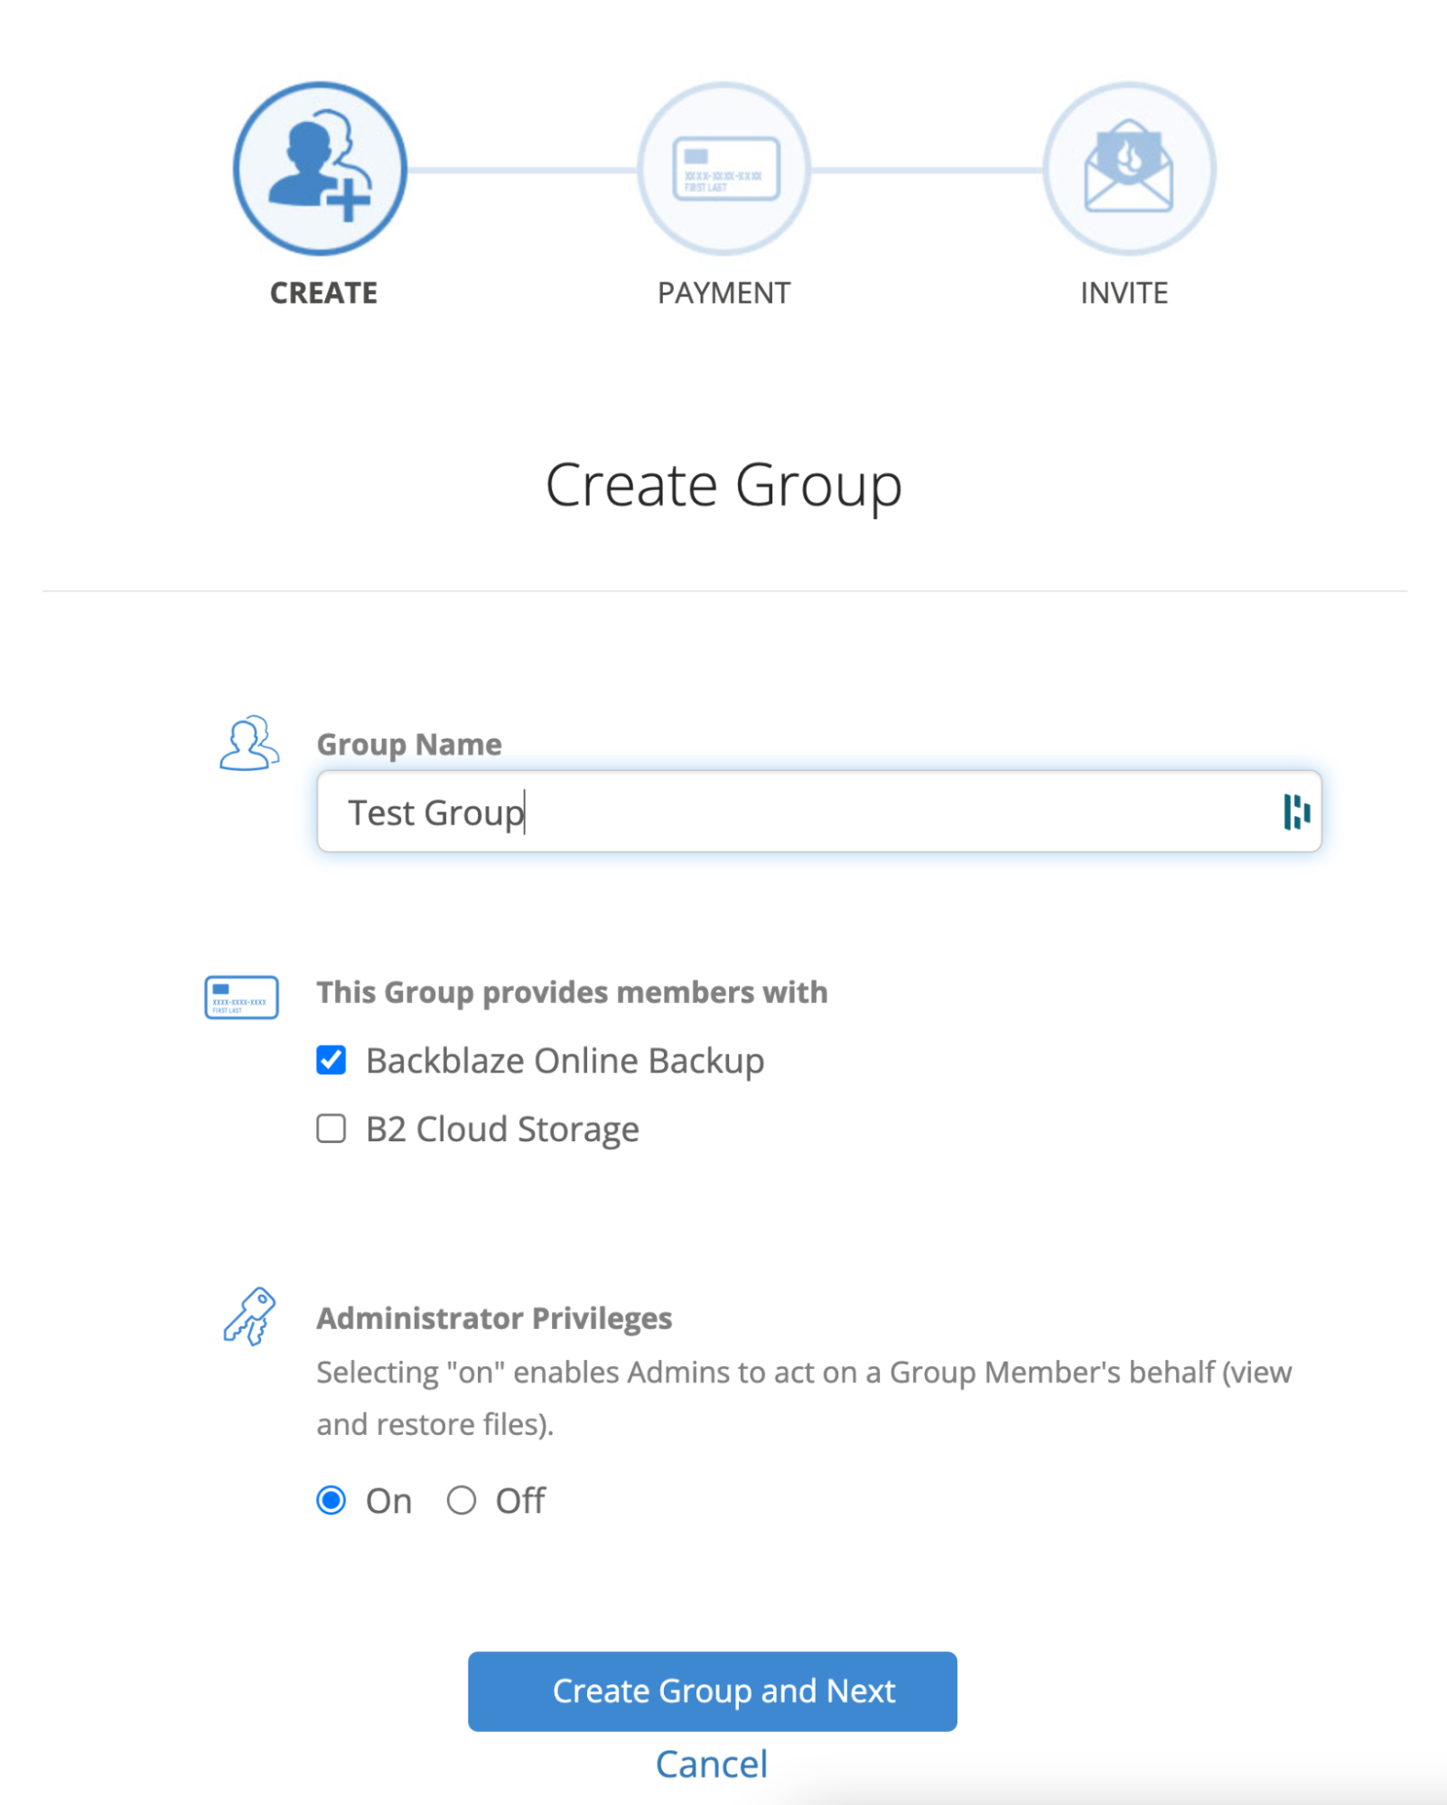Click the Group Name text field
This screenshot has height=1805, width=1447.
[819, 812]
